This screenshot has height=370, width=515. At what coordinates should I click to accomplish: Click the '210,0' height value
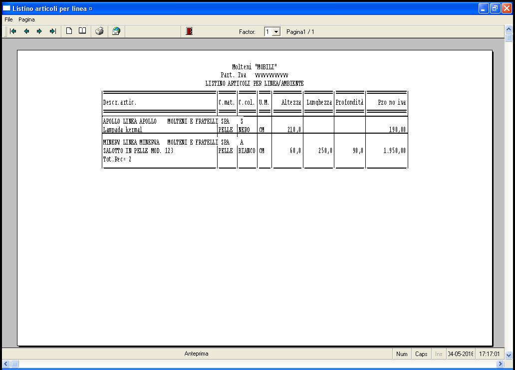coord(294,130)
